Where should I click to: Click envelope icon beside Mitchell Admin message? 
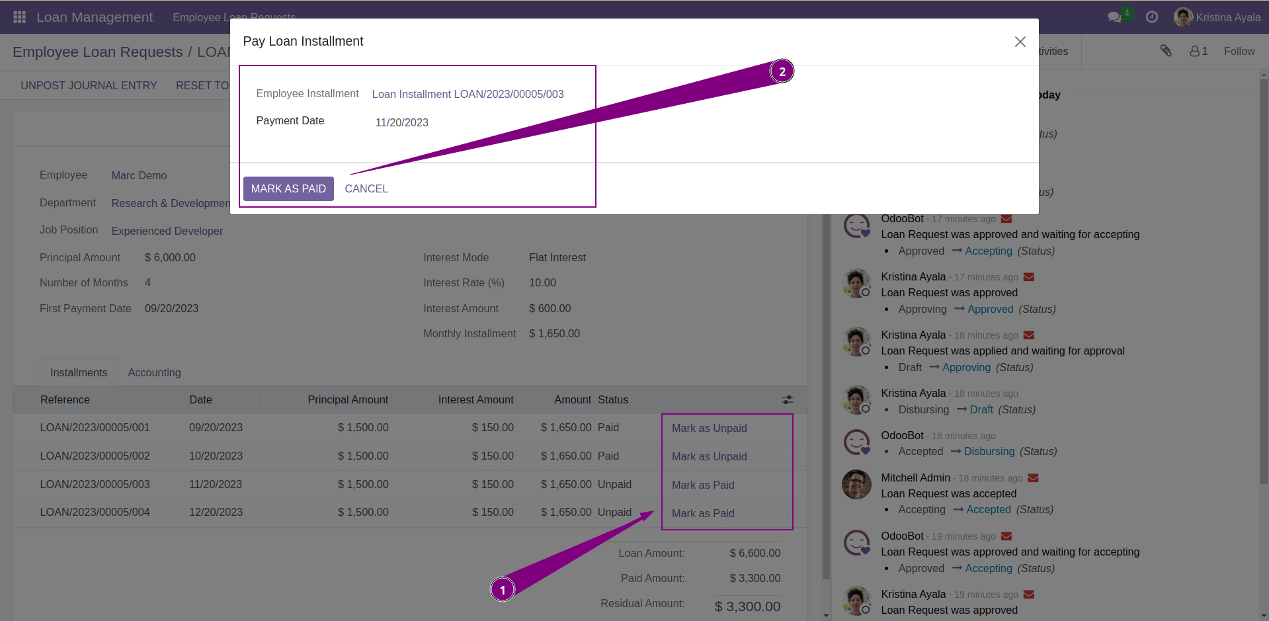(1033, 478)
